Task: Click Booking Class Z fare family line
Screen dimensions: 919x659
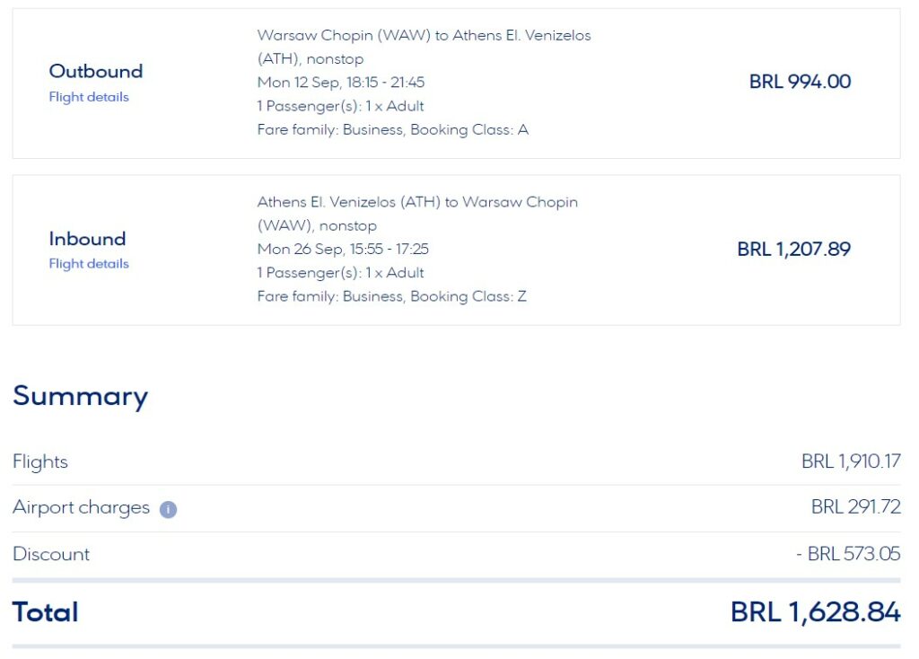Action: coord(391,296)
